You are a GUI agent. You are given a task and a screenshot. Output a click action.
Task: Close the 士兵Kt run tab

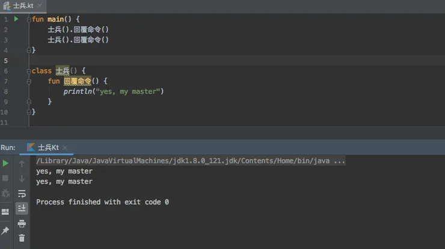[x=65, y=148]
